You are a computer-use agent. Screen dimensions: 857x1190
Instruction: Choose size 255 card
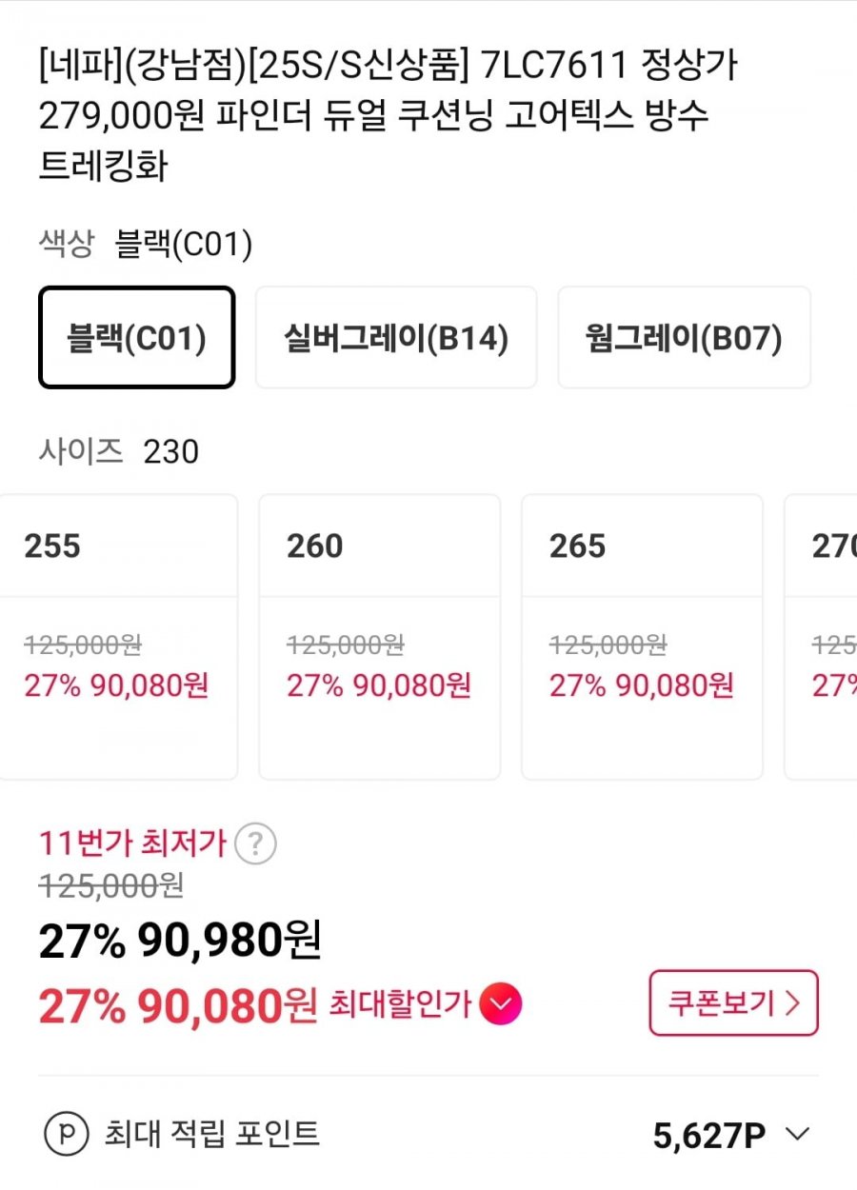coord(117,636)
